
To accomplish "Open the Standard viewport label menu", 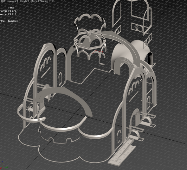I will coord(24,1).
